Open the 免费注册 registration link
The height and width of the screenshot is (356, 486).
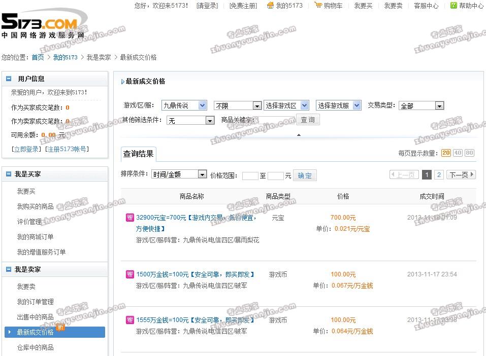243,6
